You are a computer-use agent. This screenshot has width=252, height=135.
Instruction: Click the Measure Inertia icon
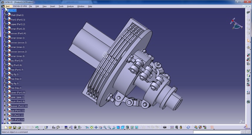click(x=181, y=127)
